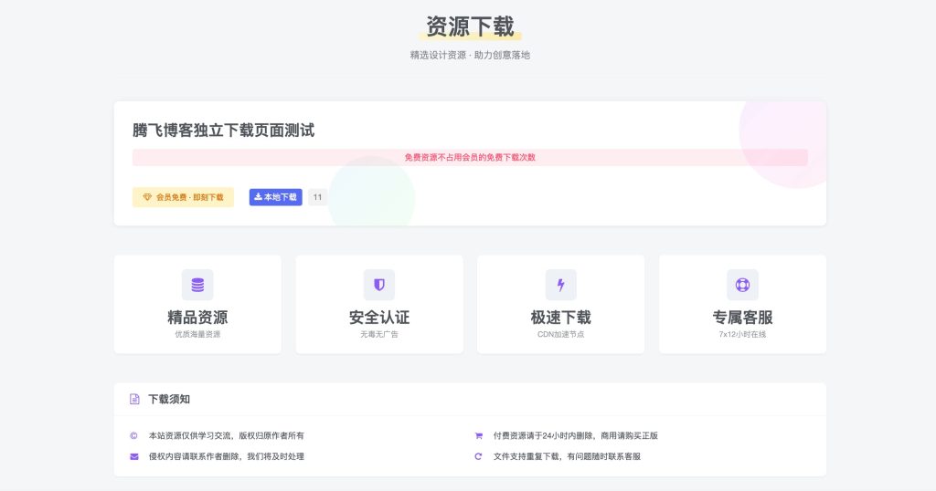The image size is (936, 491).
Task: Click the 无毒无广告 caption
Action: pos(379,334)
